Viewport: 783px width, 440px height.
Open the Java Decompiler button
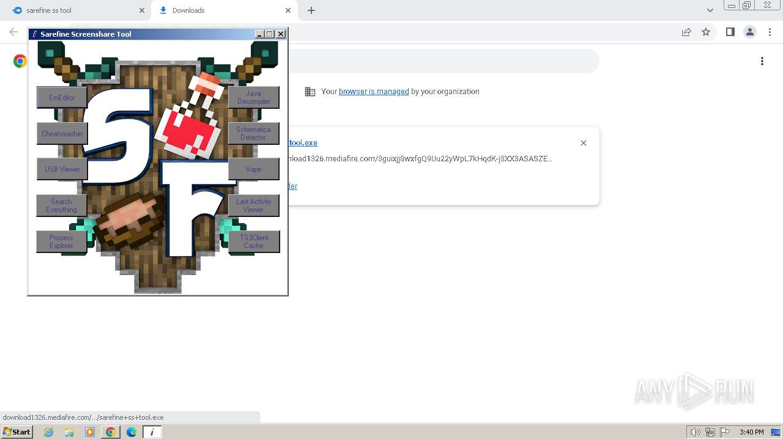pyautogui.click(x=254, y=98)
